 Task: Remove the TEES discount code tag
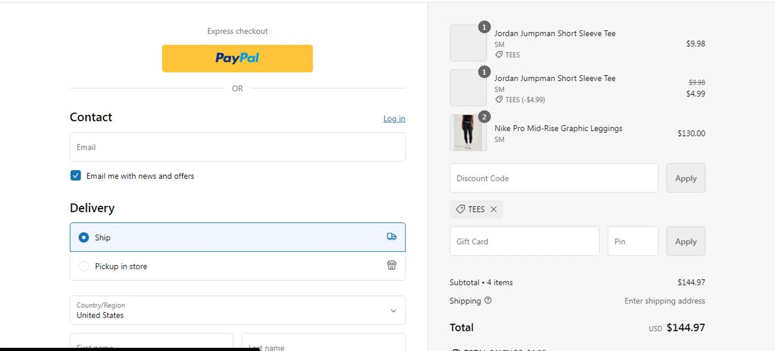(494, 209)
